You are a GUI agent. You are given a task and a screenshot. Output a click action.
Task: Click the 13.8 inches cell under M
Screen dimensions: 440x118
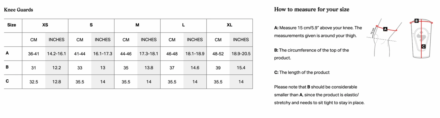pyautogui.click(x=149, y=68)
